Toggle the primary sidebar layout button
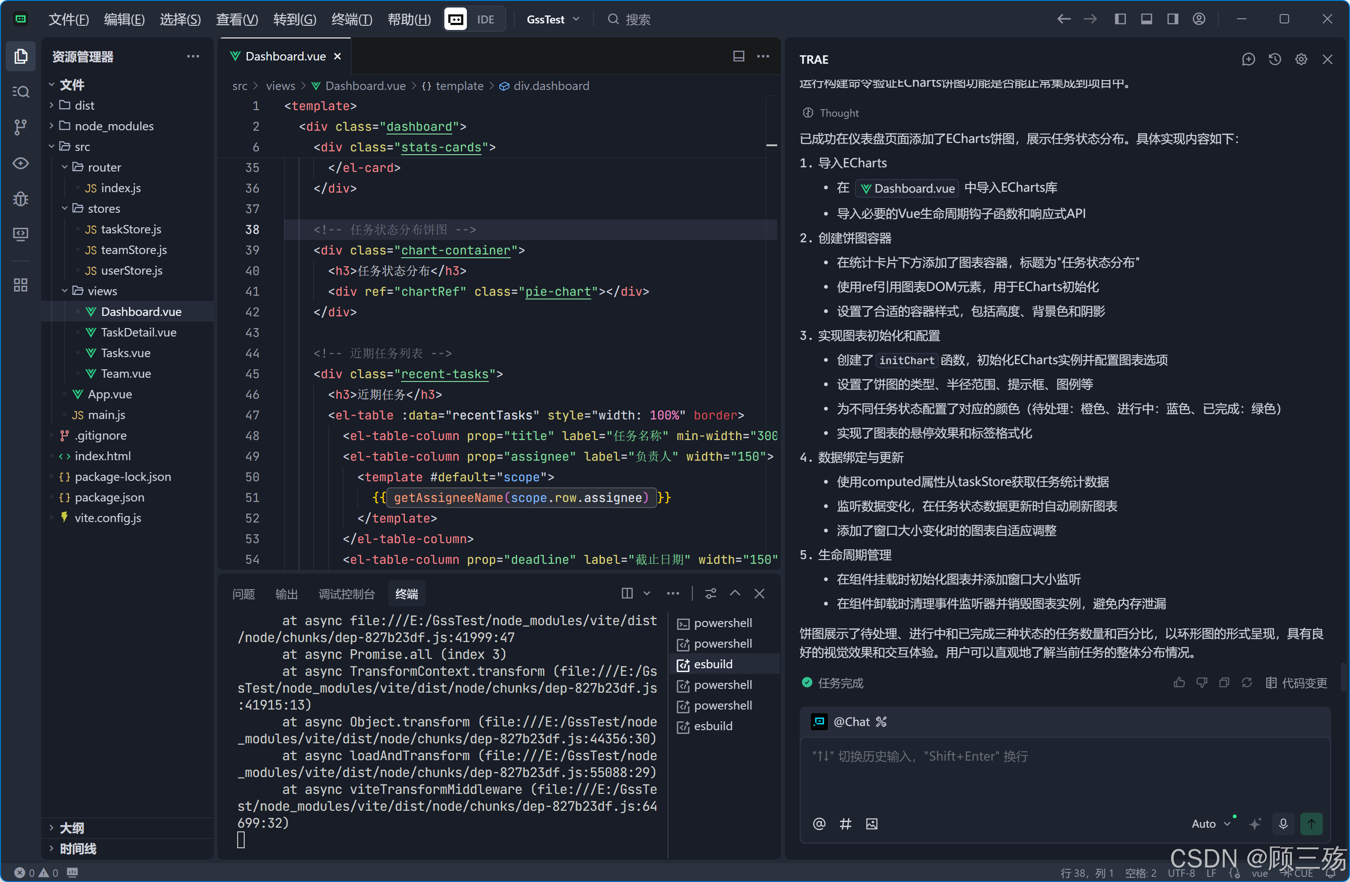The width and height of the screenshot is (1350, 882). [x=1120, y=19]
